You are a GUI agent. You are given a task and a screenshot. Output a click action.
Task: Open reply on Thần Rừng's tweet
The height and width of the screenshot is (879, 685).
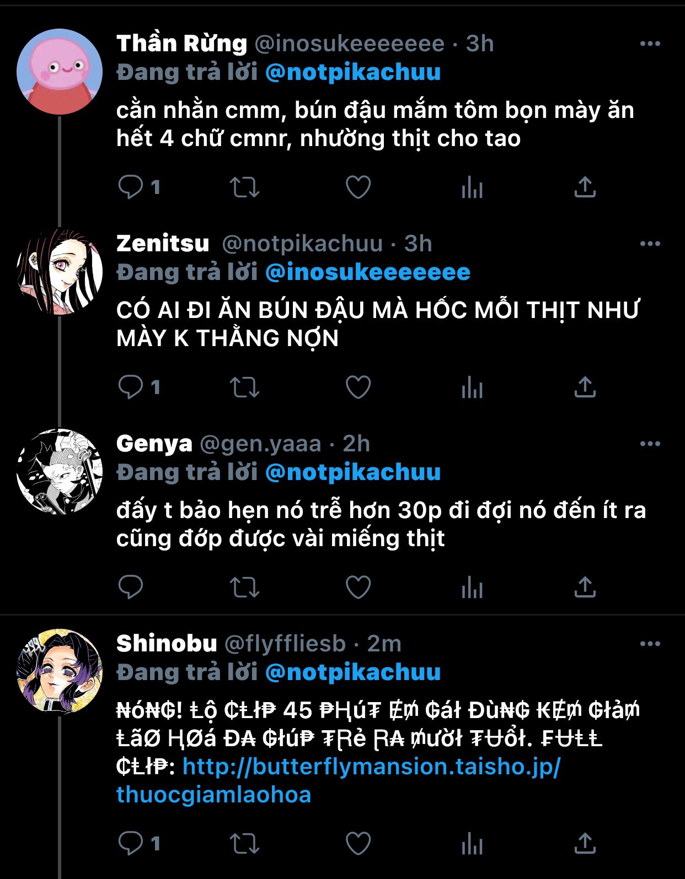[131, 187]
